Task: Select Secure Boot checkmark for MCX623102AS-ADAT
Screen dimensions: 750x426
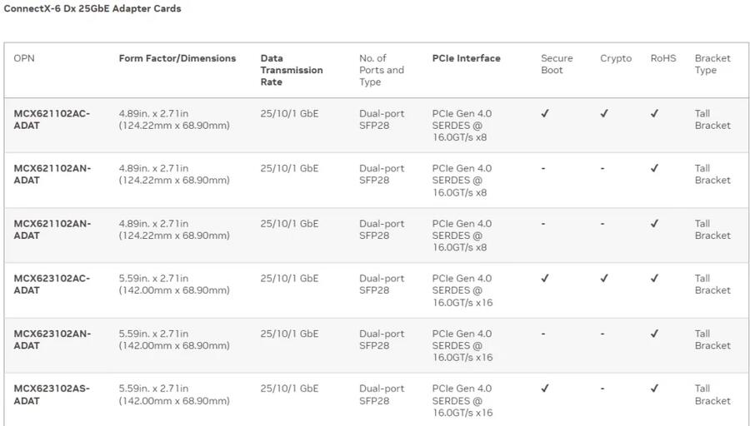Action: (x=545, y=389)
